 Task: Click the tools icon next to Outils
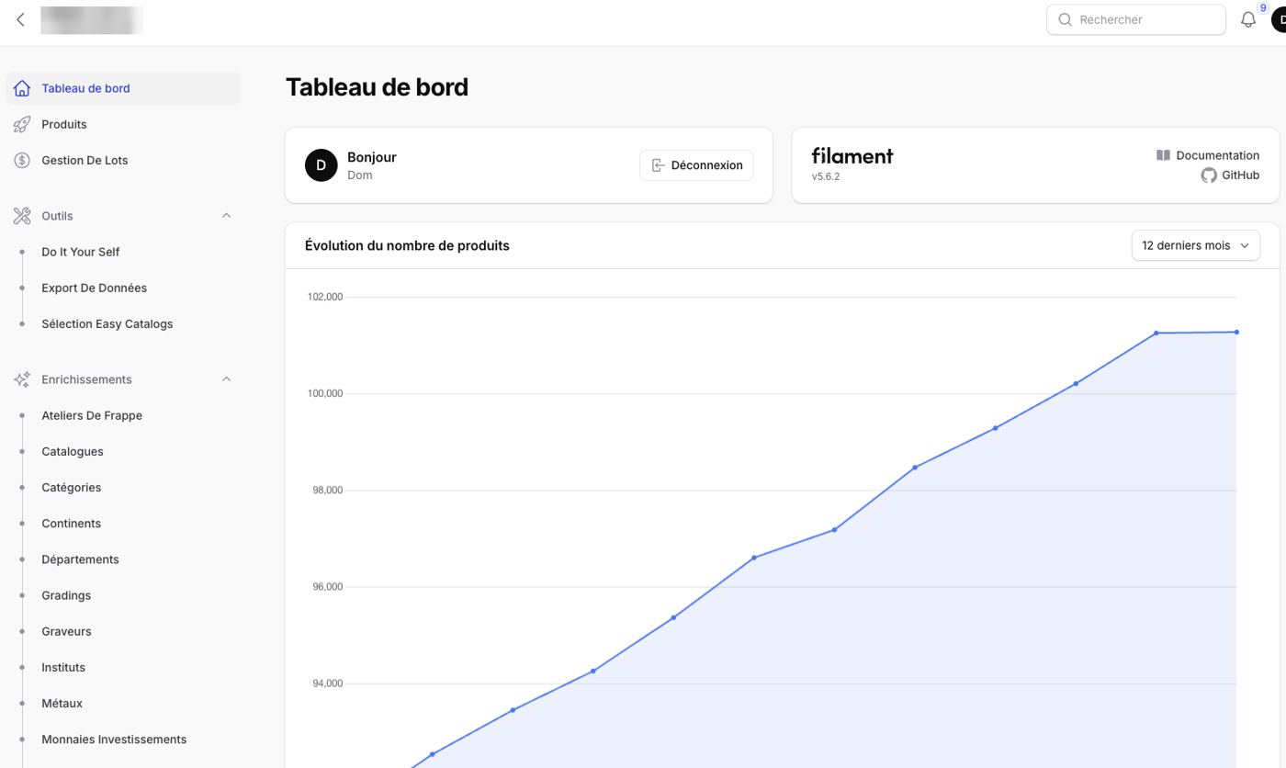click(22, 216)
